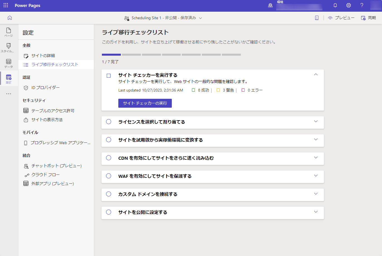Expand the CDN を有効にして section

click(316, 157)
